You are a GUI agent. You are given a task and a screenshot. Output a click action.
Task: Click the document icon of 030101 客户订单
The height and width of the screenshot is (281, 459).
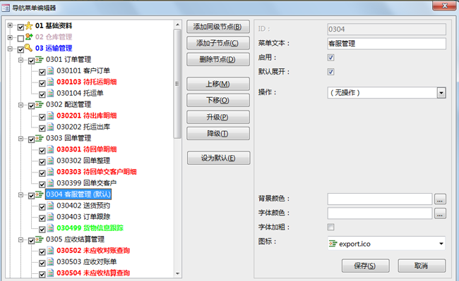pyautogui.click(x=50, y=70)
